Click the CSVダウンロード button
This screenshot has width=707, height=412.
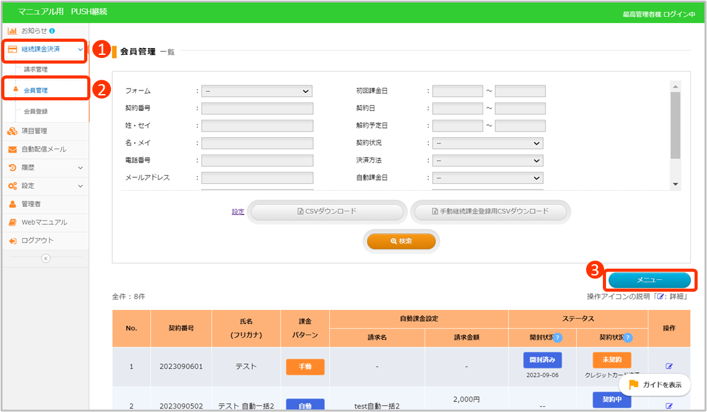click(x=327, y=212)
